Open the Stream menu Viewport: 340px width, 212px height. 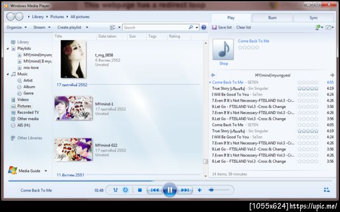click(41, 27)
